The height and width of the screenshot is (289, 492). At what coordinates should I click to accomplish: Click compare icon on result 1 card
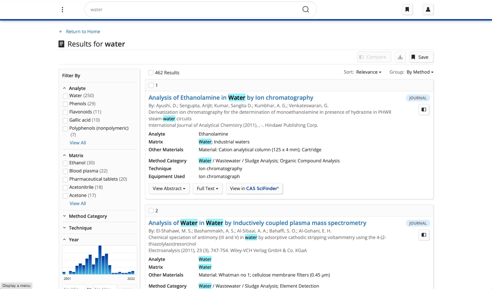pyautogui.click(x=424, y=110)
